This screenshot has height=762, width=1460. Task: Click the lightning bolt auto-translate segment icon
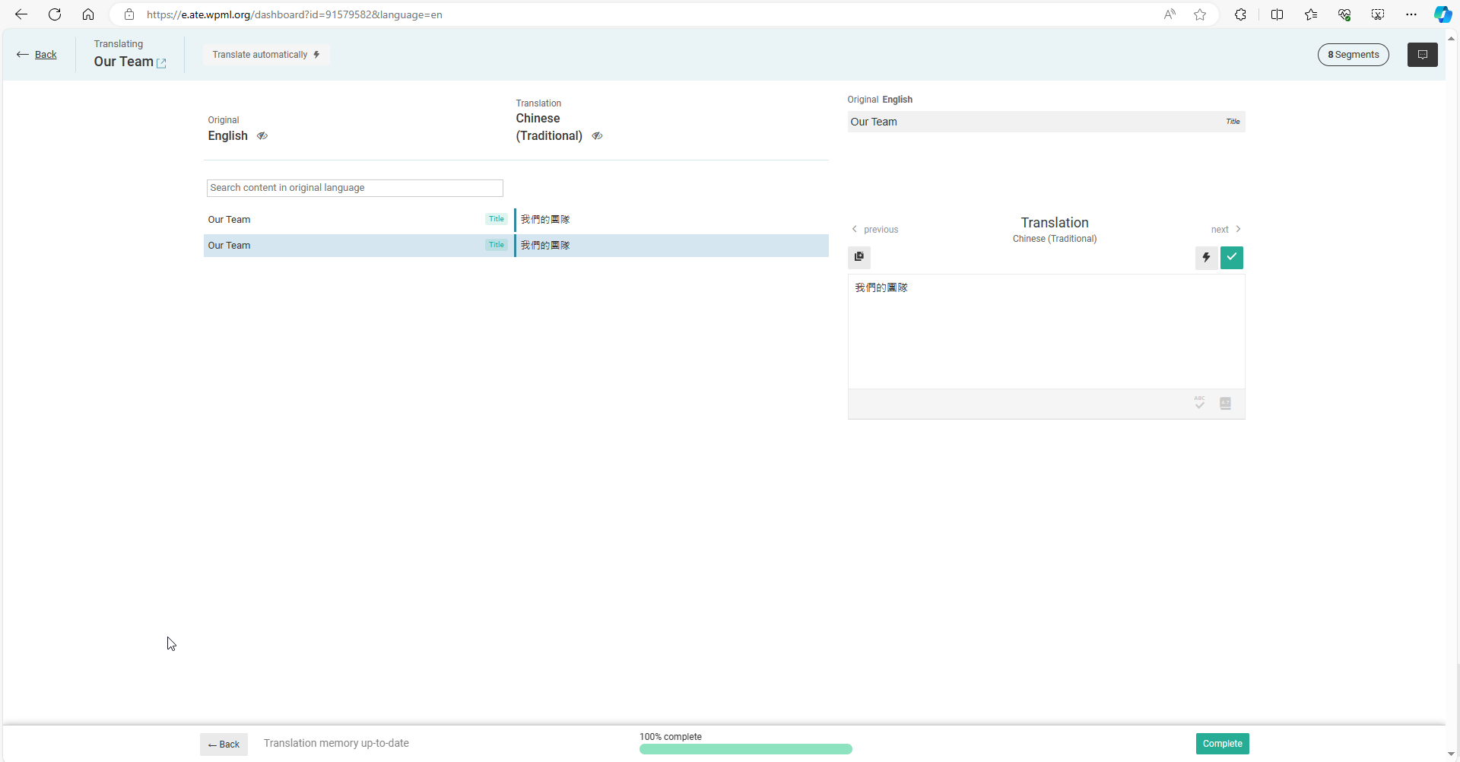[1206, 258]
